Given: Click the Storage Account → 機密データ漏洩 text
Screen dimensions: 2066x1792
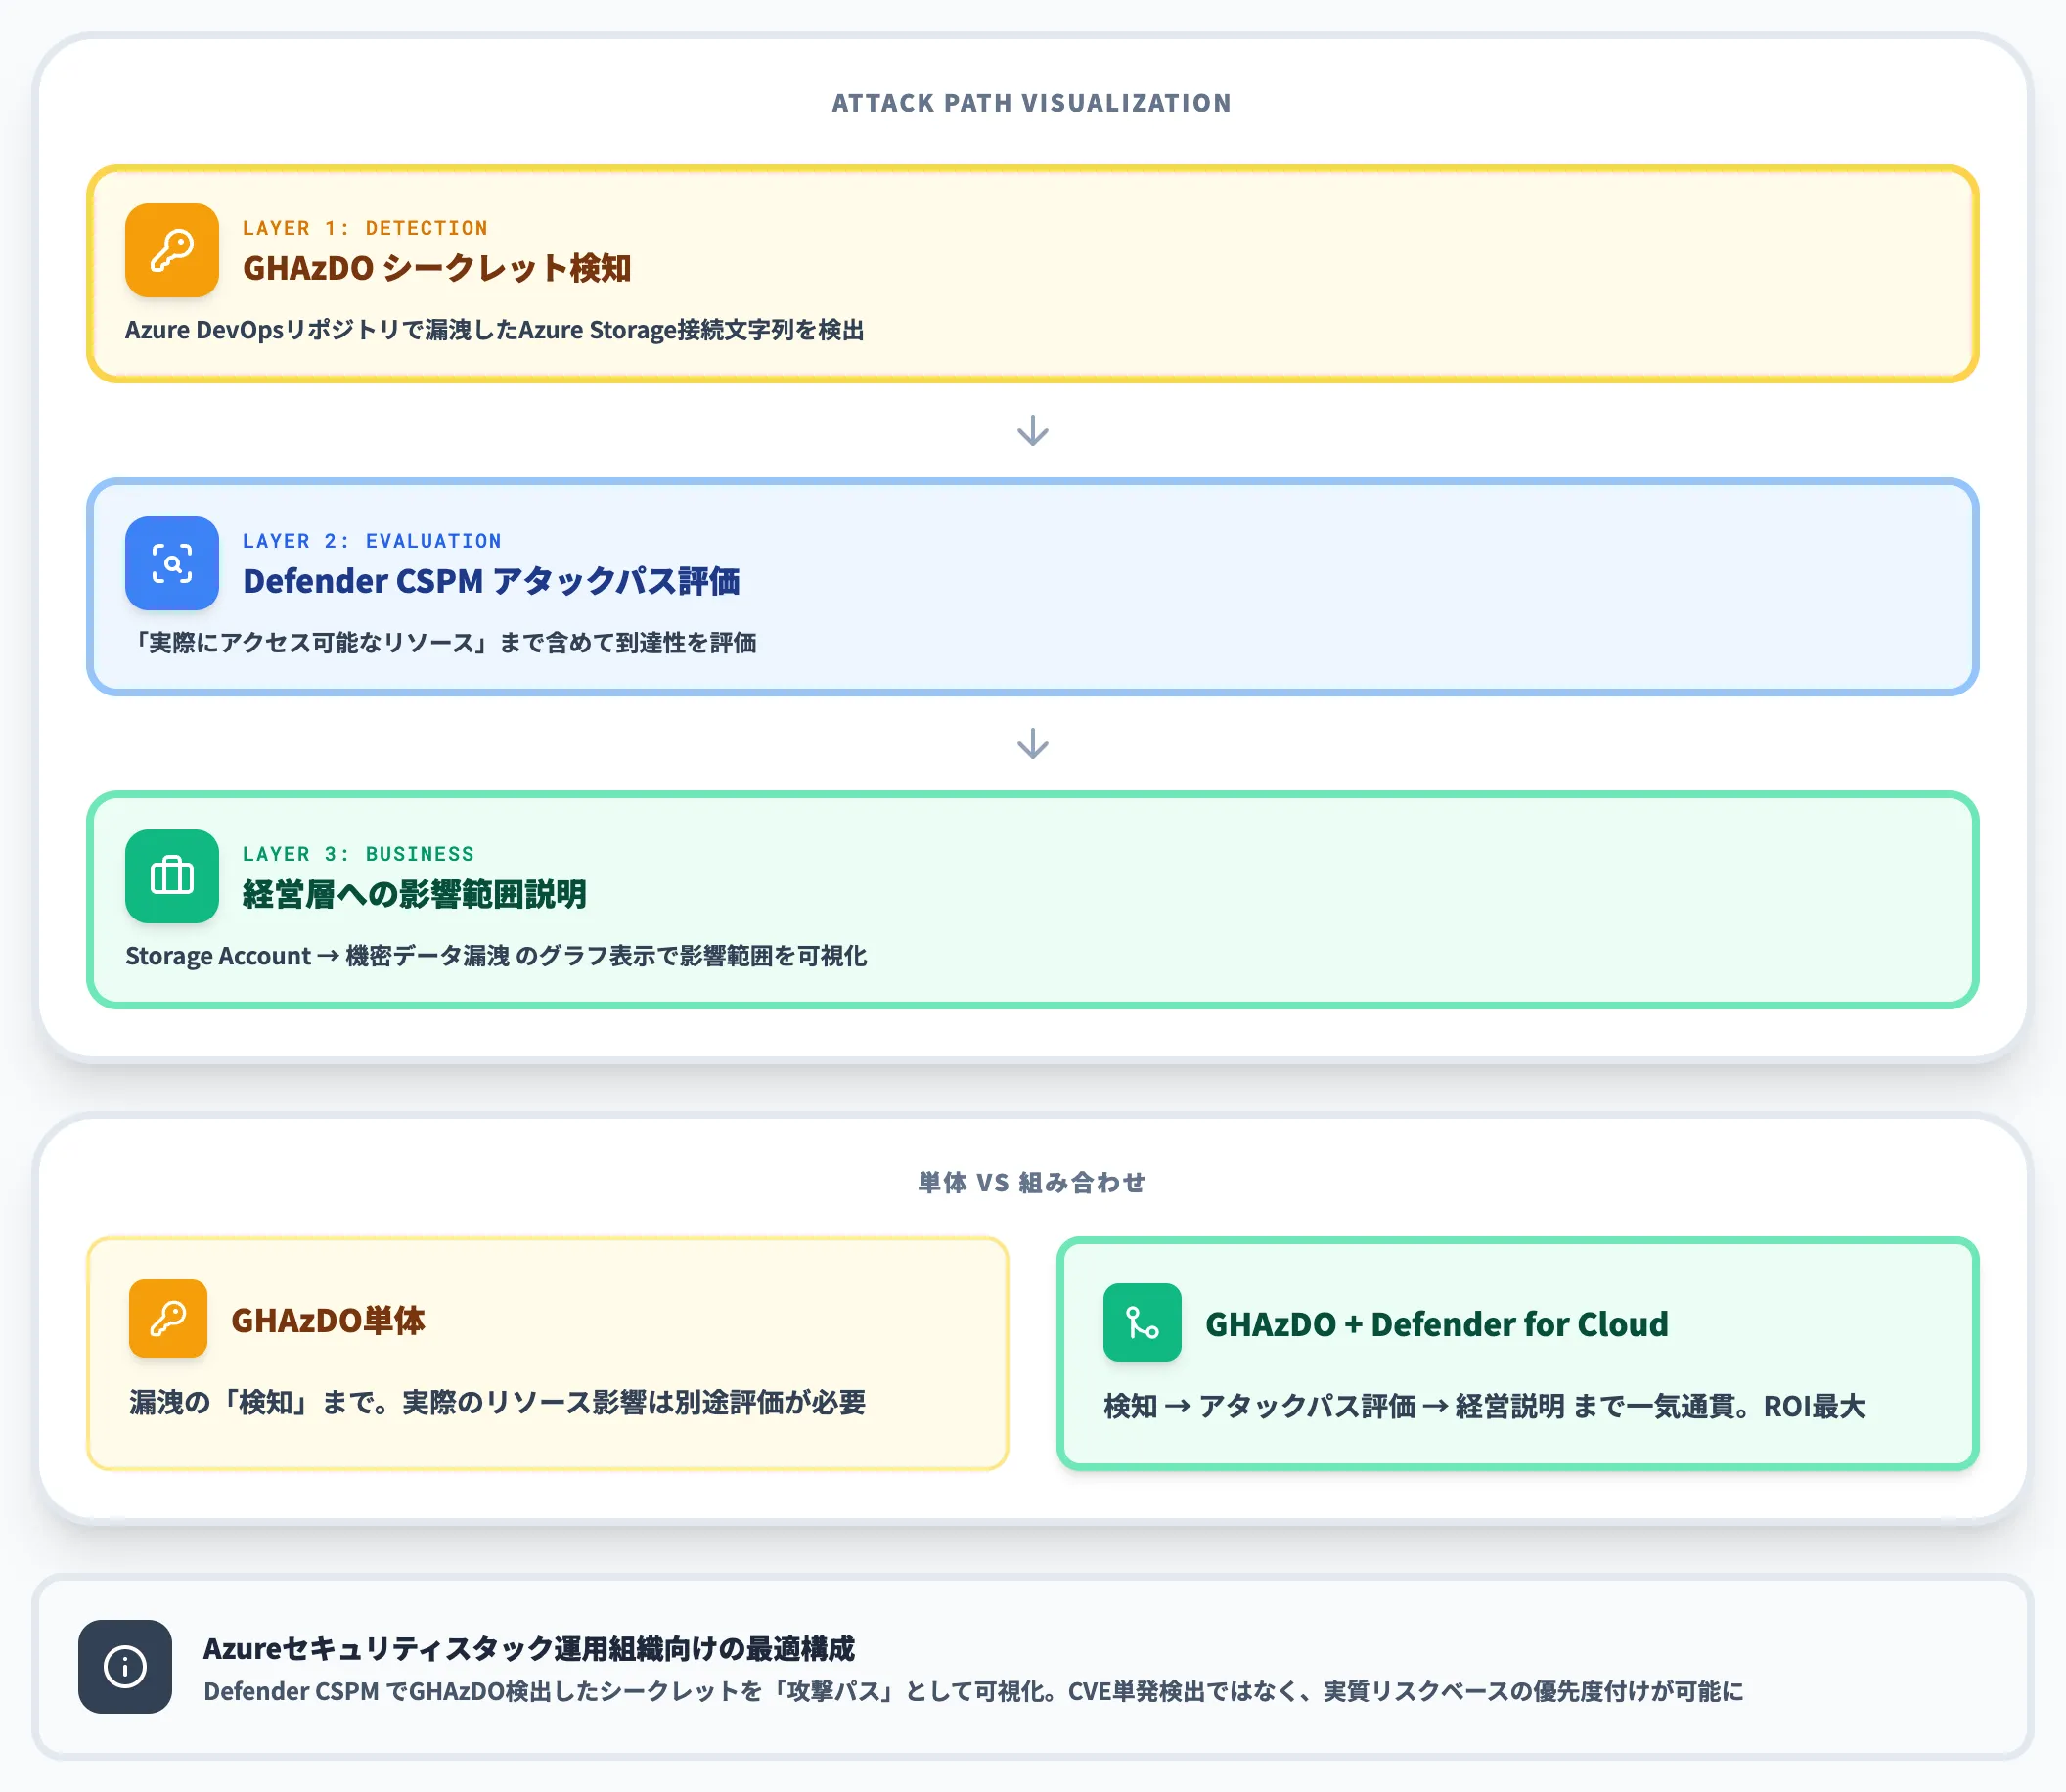Looking at the screenshot, I should [x=496, y=956].
